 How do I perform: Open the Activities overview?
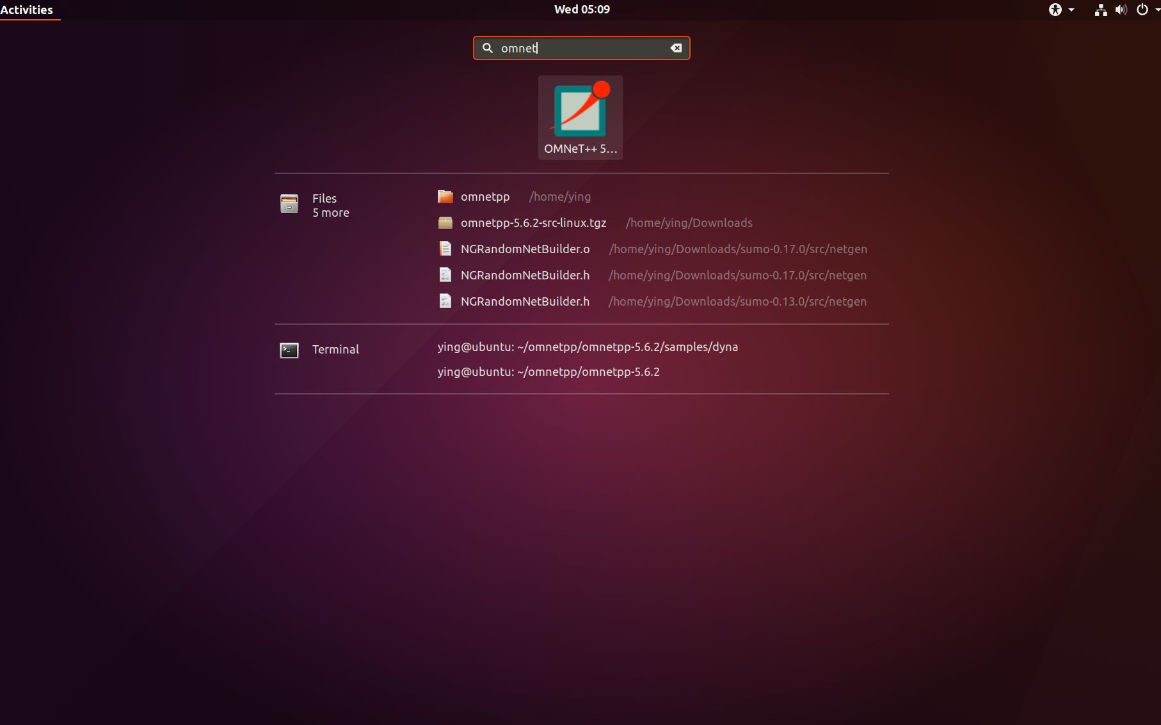pyautogui.click(x=26, y=10)
